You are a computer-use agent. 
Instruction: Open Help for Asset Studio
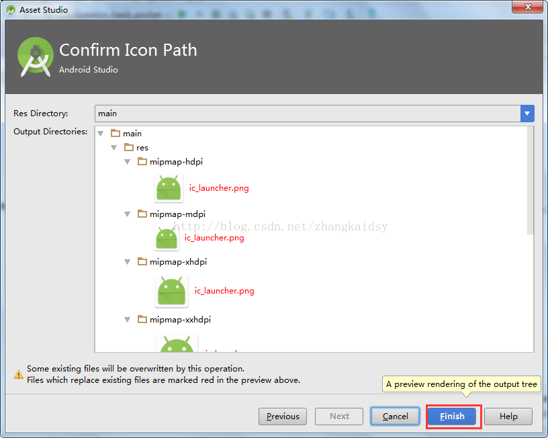coord(508,416)
